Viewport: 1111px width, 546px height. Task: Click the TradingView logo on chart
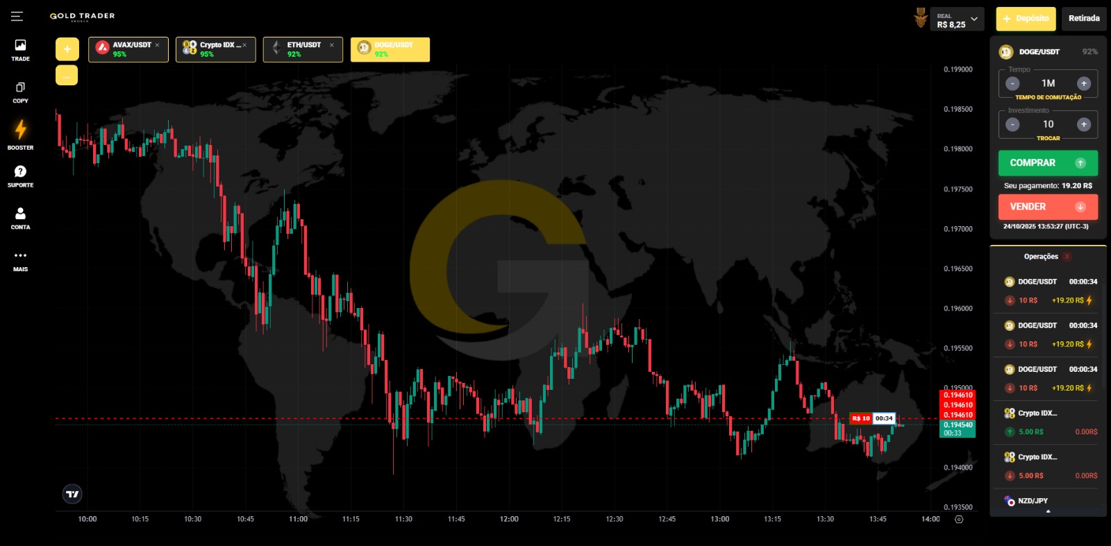(x=72, y=494)
